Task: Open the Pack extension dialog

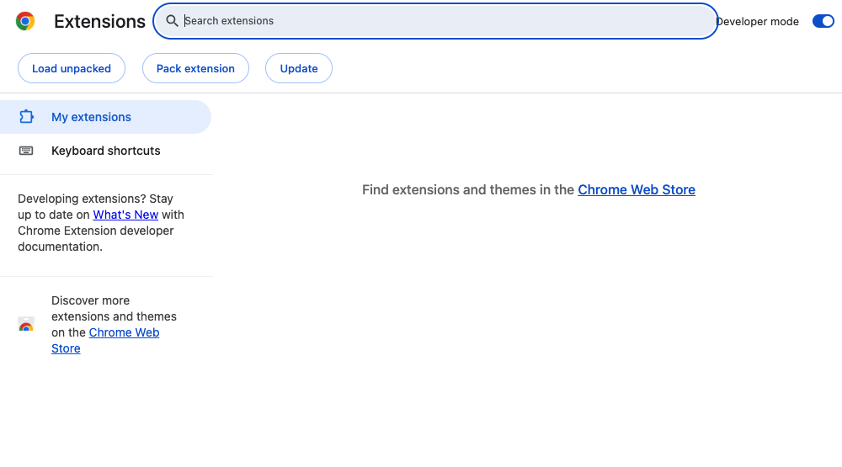Action: [195, 68]
